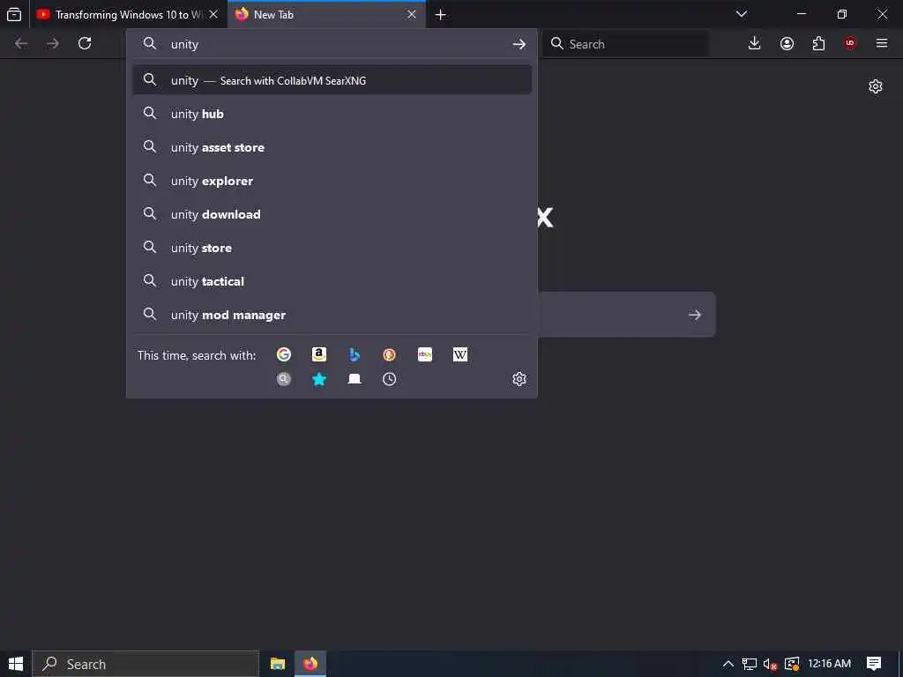Image resolution: width=903 pixels, height=677 pixels.
Task: Open the Firefox account menu
Action: click(x=787, y=43)
